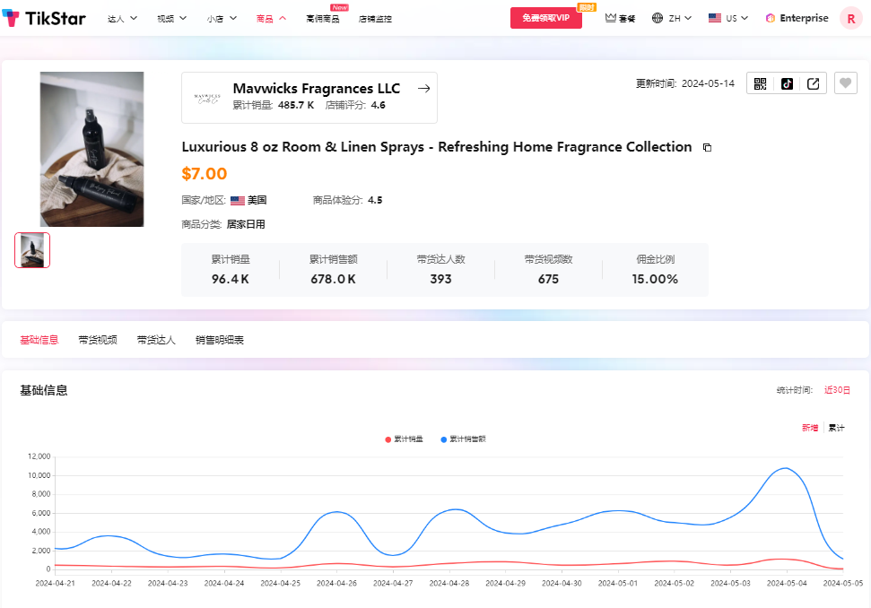Click the 15.00% 佣金比例 value
This screenshot has width=871, height=608.
pos(655,279)
